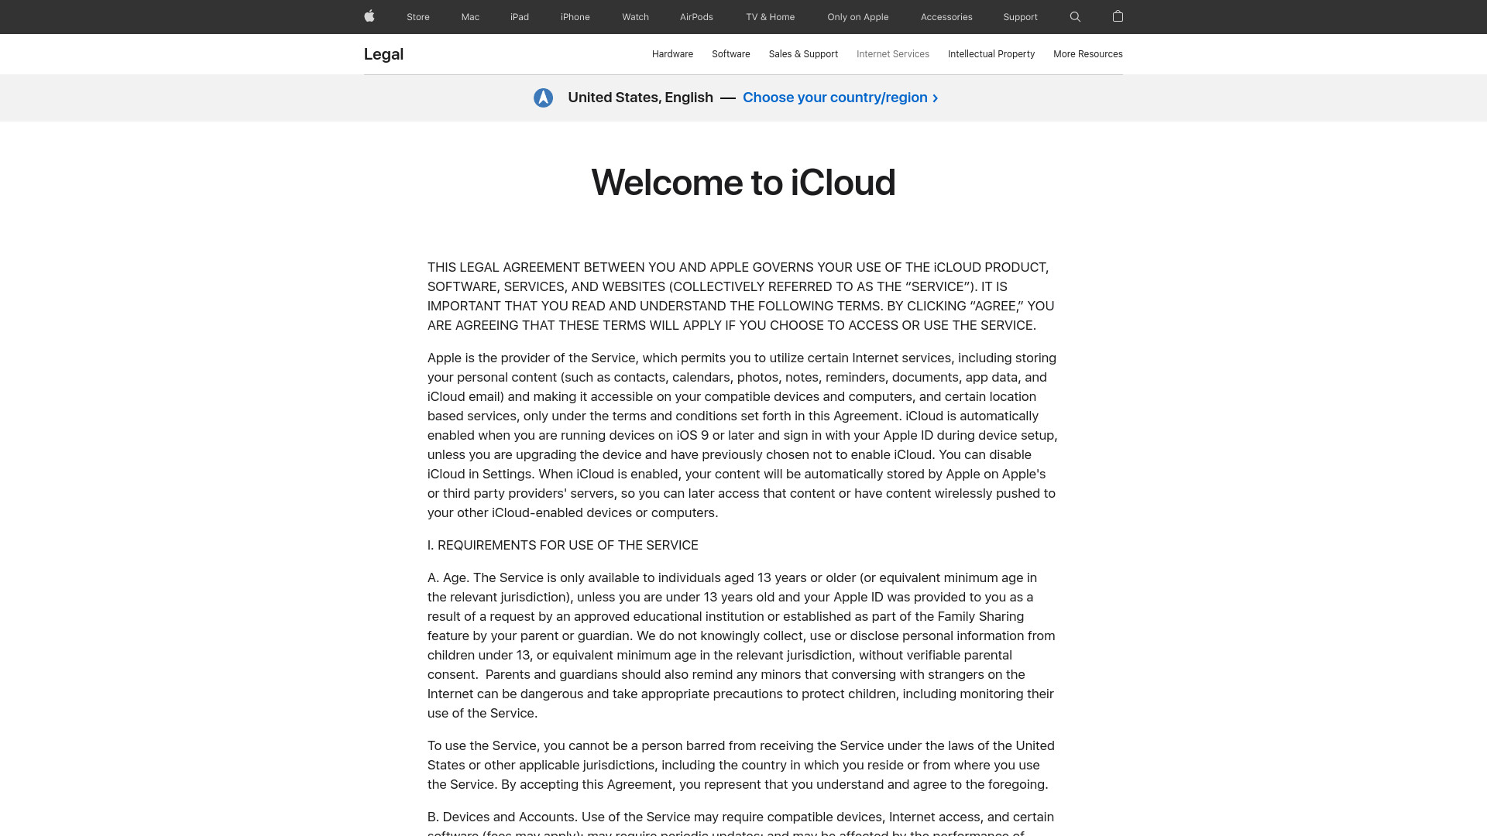Click Choose your country/region link

pyautogui.click(x=840, y=98)
